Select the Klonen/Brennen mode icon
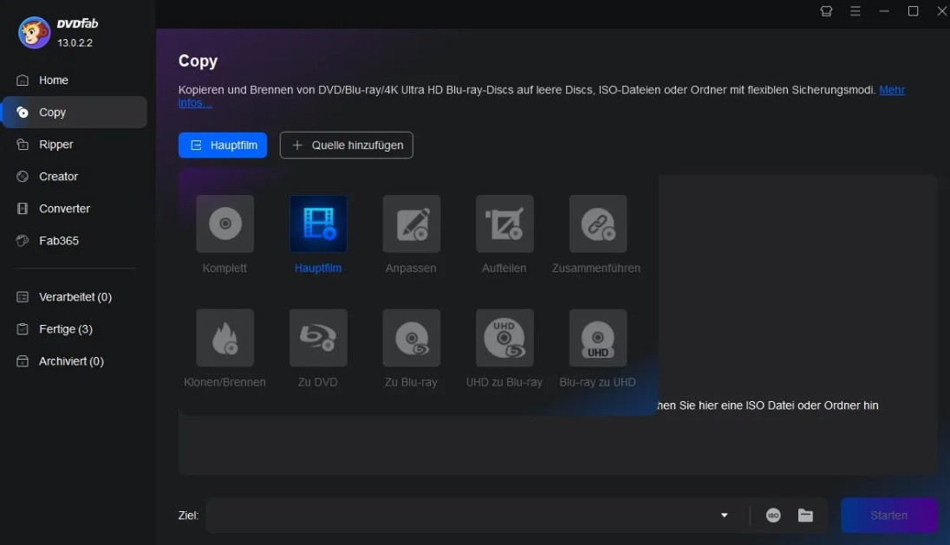Image resolution: width=950 pixels, height=545 pixels. click(x=224, y=338)
